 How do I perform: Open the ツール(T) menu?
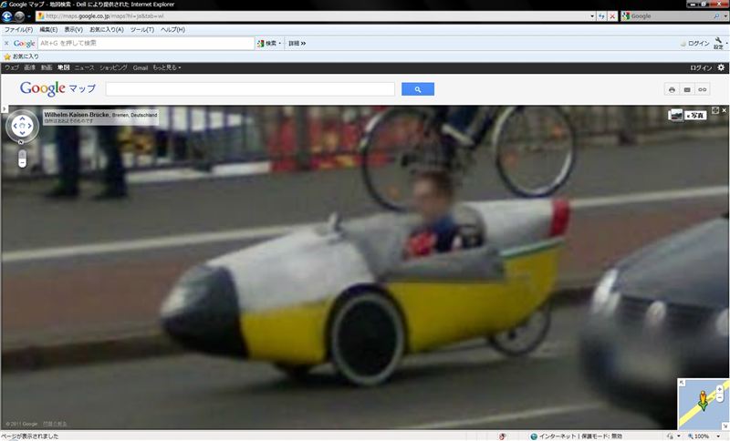pyautogui.click(x=142, y=29)
